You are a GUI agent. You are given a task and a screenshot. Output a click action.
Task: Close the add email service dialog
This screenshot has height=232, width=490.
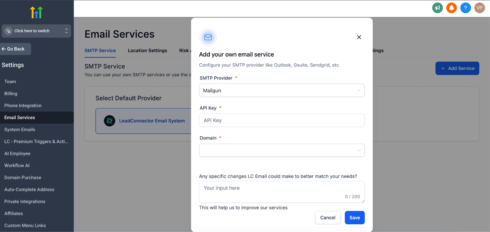(359, 37)
